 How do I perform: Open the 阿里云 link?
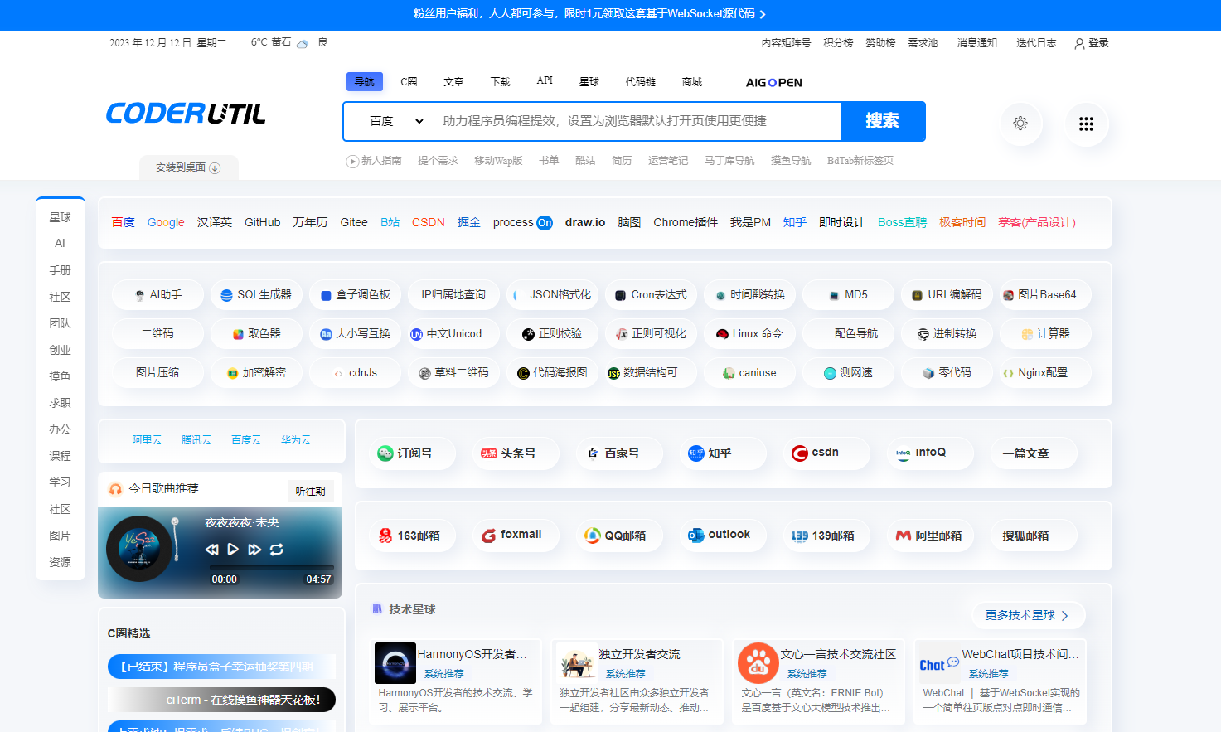pos(147,440)
